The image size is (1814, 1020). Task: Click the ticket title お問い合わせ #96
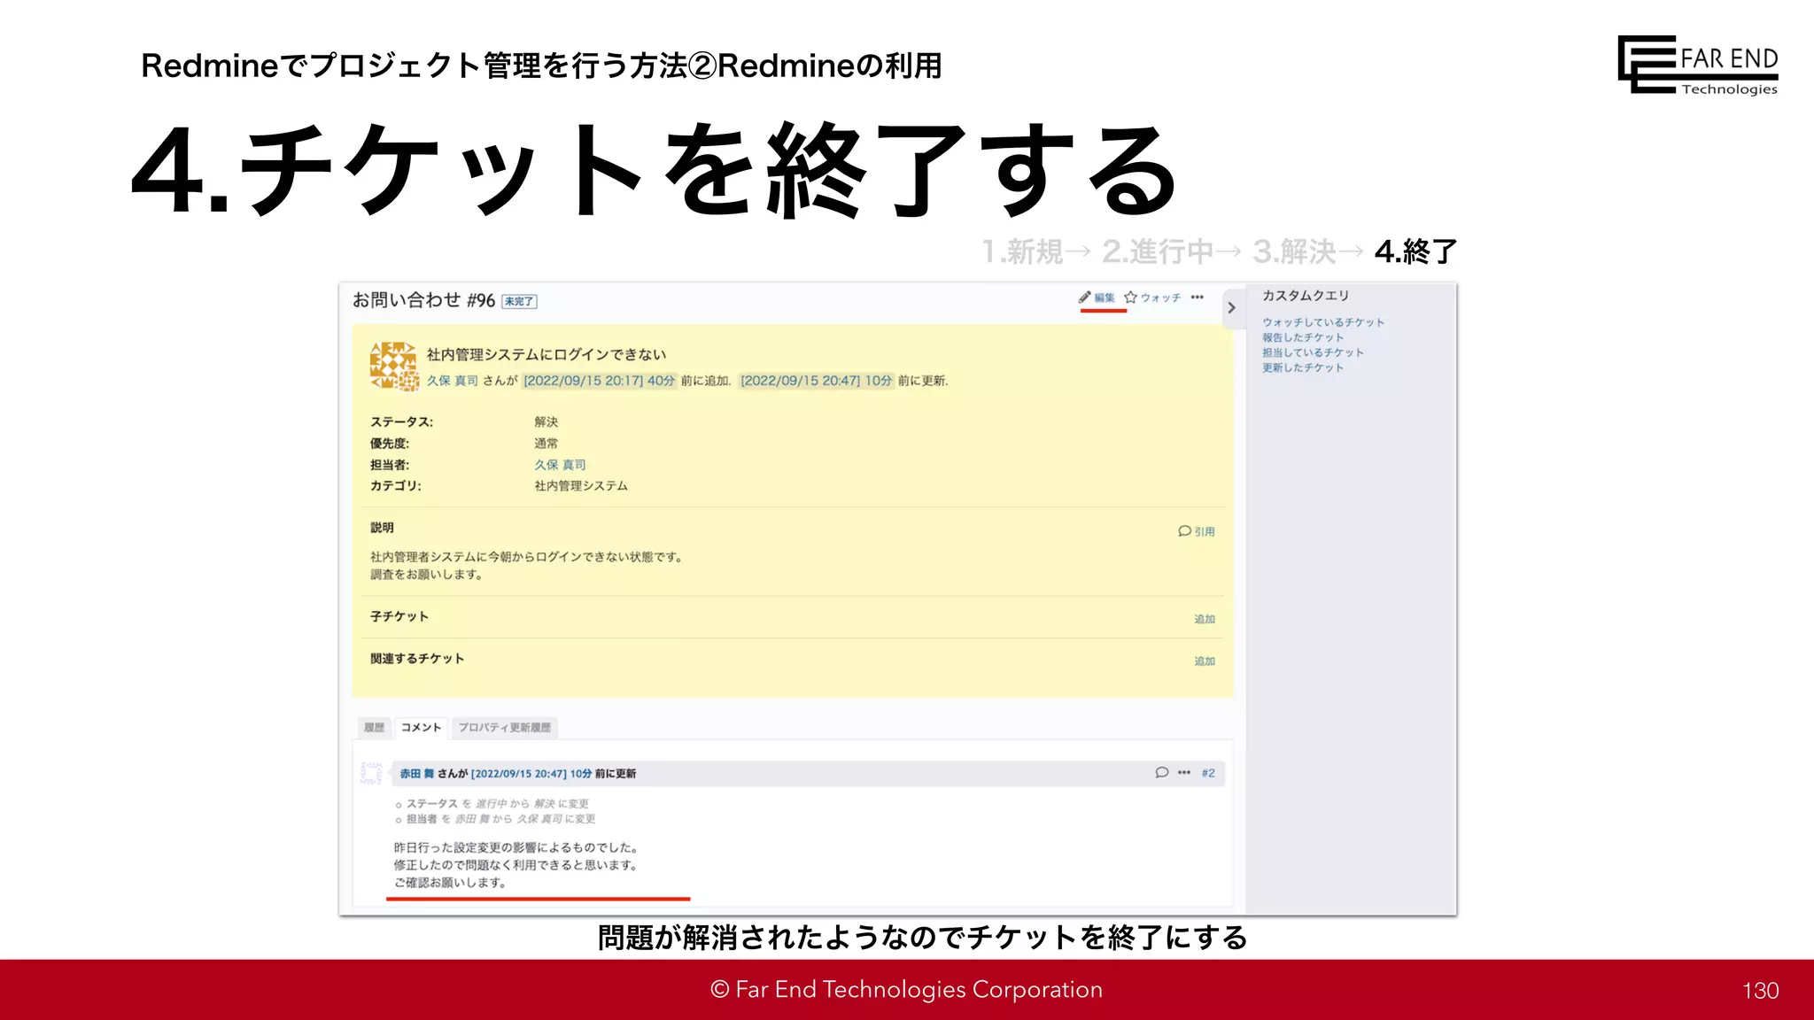(x=423, y=300)
